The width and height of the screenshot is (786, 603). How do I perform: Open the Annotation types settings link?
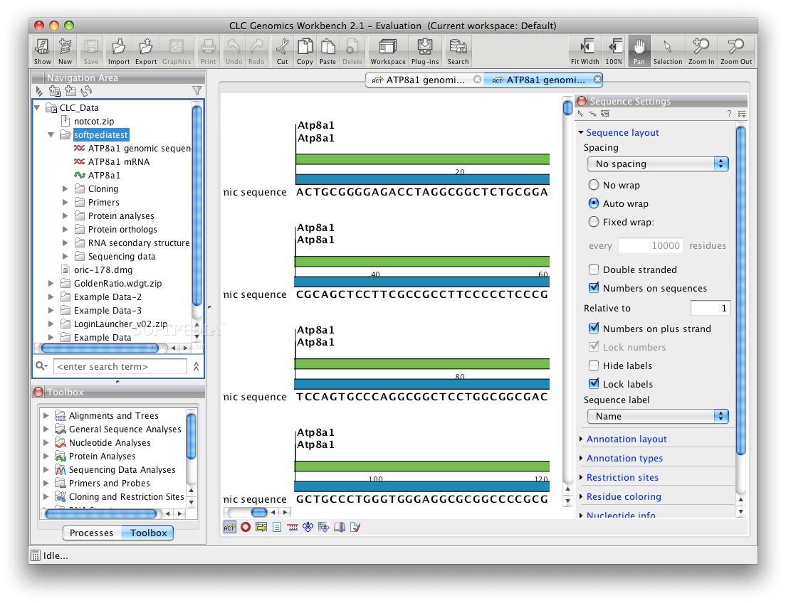point(624,458)
